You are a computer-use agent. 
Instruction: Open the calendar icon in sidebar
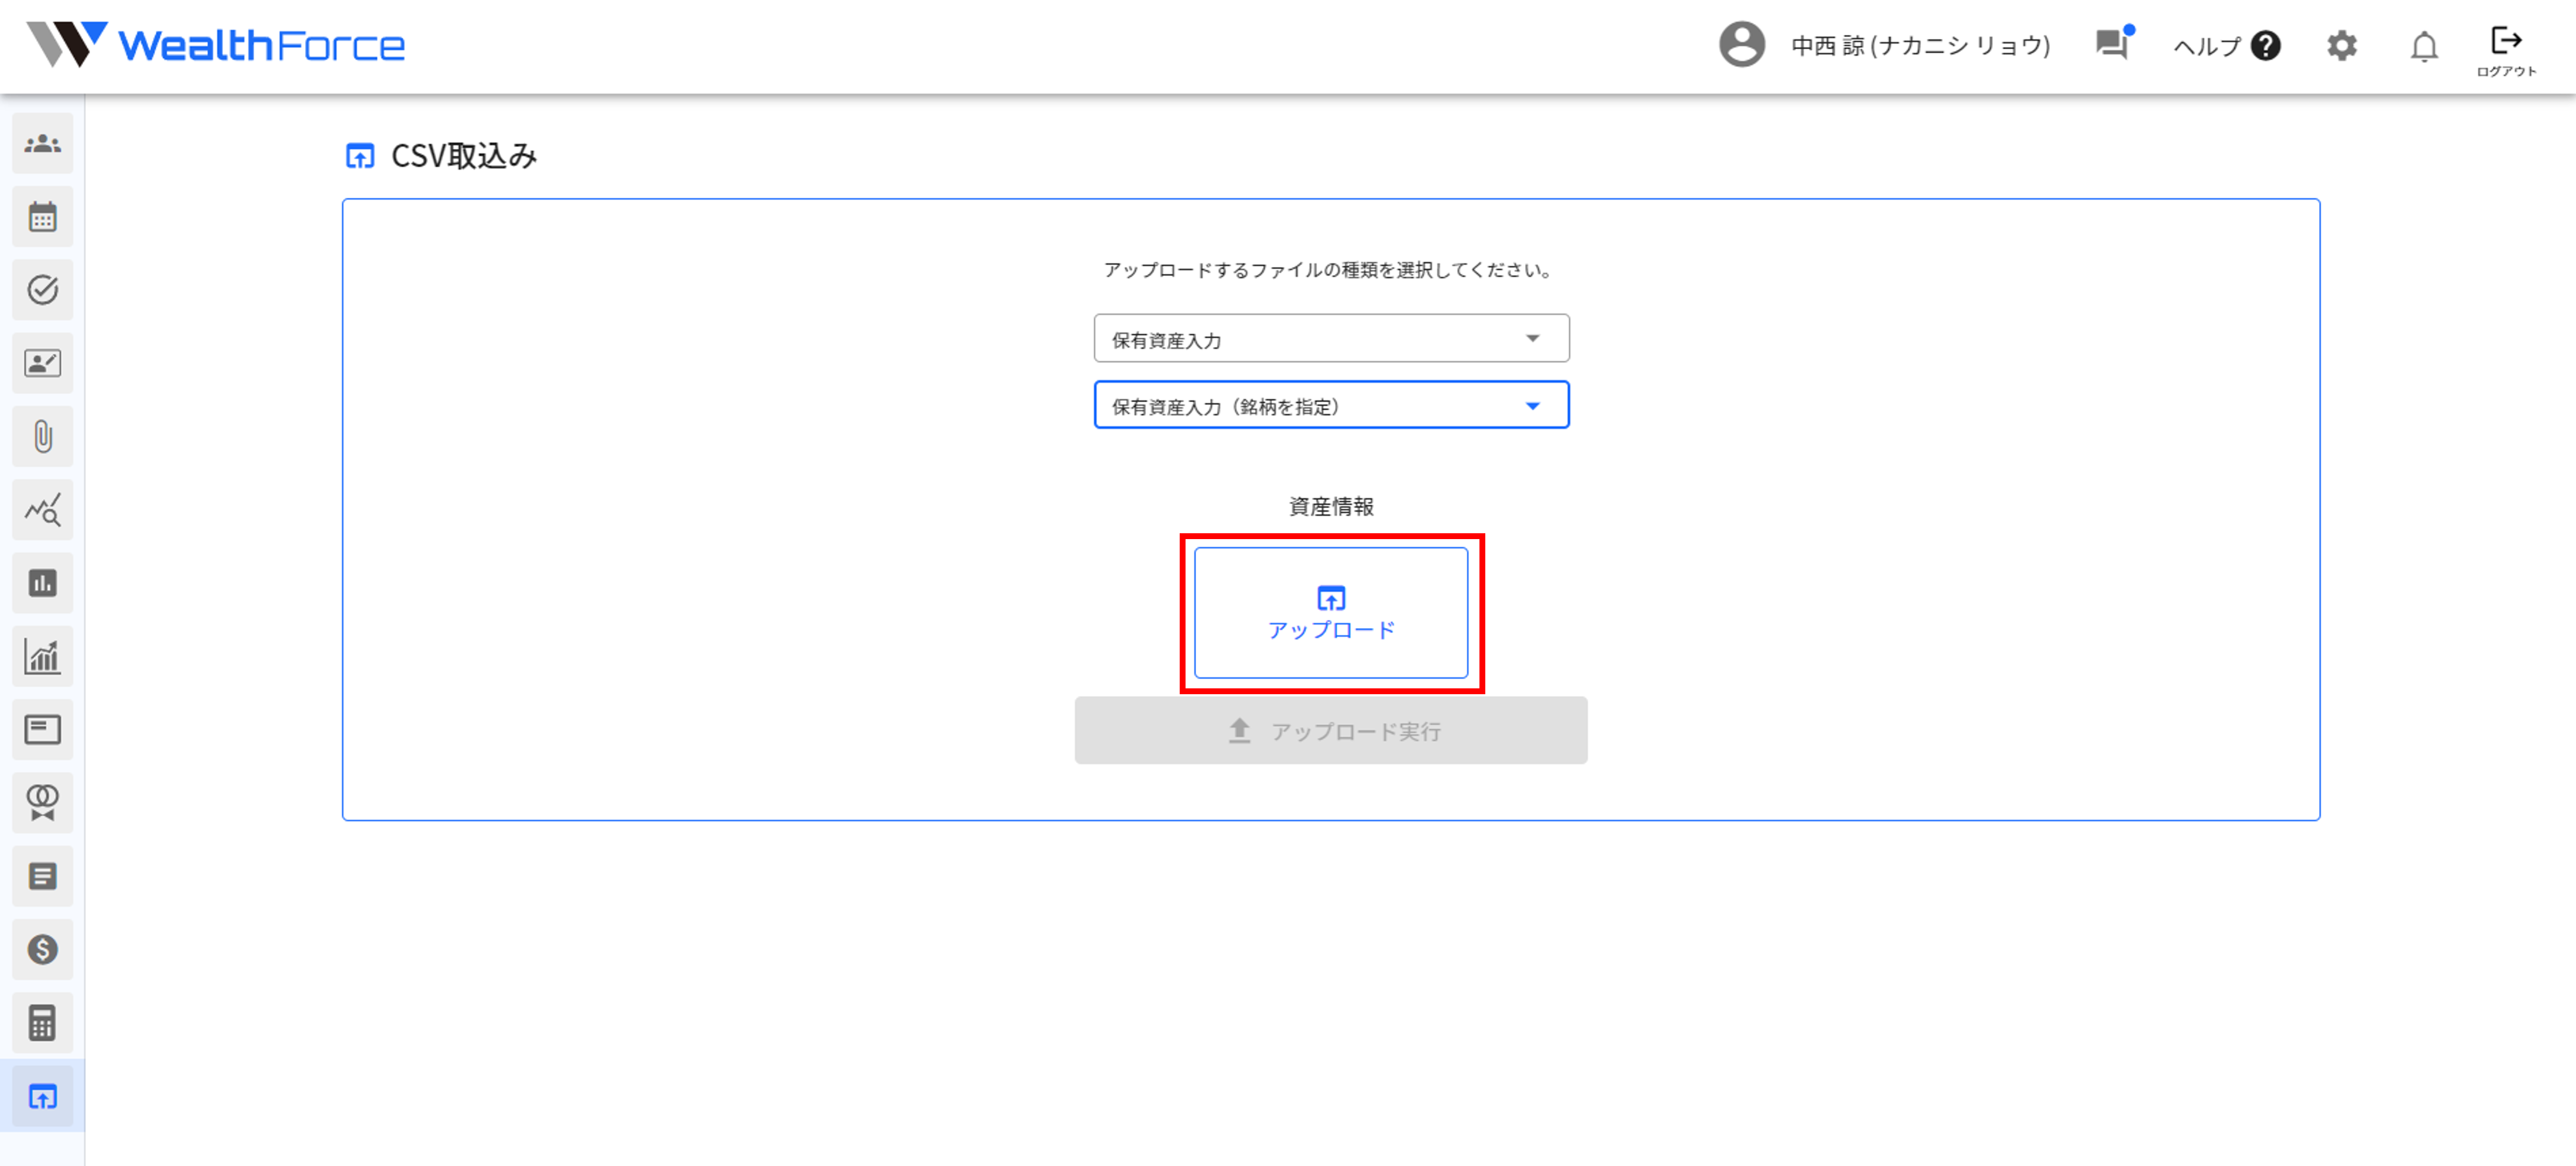click(42, 217)
